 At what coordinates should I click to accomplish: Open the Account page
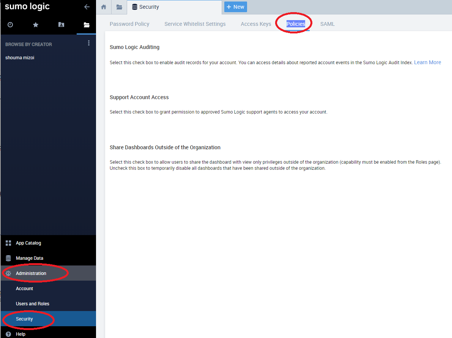49,288
